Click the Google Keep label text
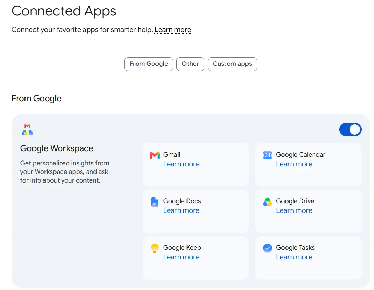The width and height of the screenshot is (374, 290). (x=182, y=247)
